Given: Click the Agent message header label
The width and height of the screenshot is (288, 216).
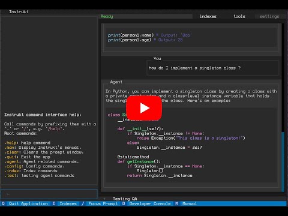Looking at the screenshot, I should click(116, 82).
